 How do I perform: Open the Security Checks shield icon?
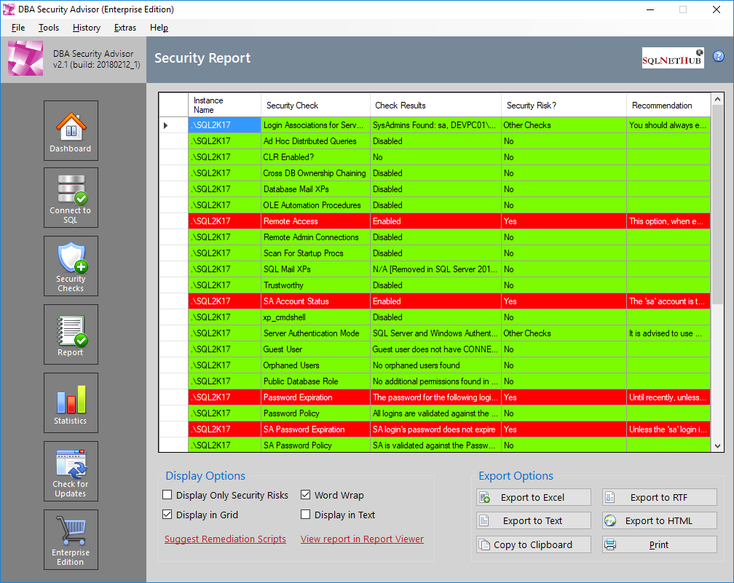[x=71, y=266]
